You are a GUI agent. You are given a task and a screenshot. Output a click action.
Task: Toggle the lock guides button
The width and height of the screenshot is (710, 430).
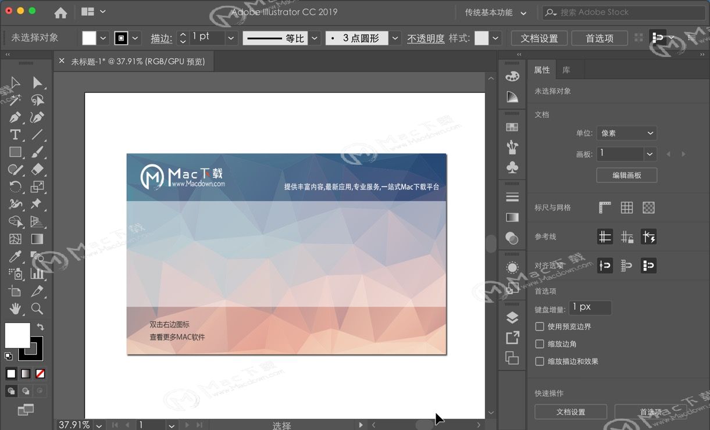tap(627, 236)
